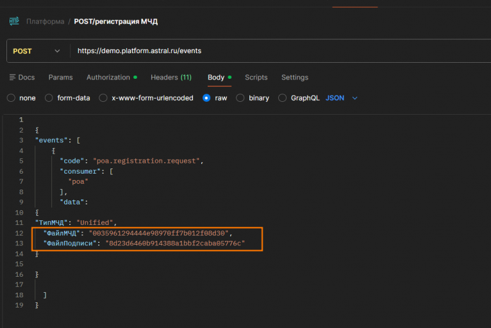Switch to the Settings tab
Screen dimensions: 491x328
294,78
